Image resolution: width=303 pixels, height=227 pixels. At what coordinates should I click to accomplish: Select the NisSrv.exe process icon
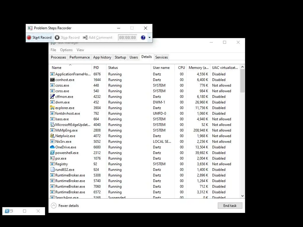pos(52,142)
